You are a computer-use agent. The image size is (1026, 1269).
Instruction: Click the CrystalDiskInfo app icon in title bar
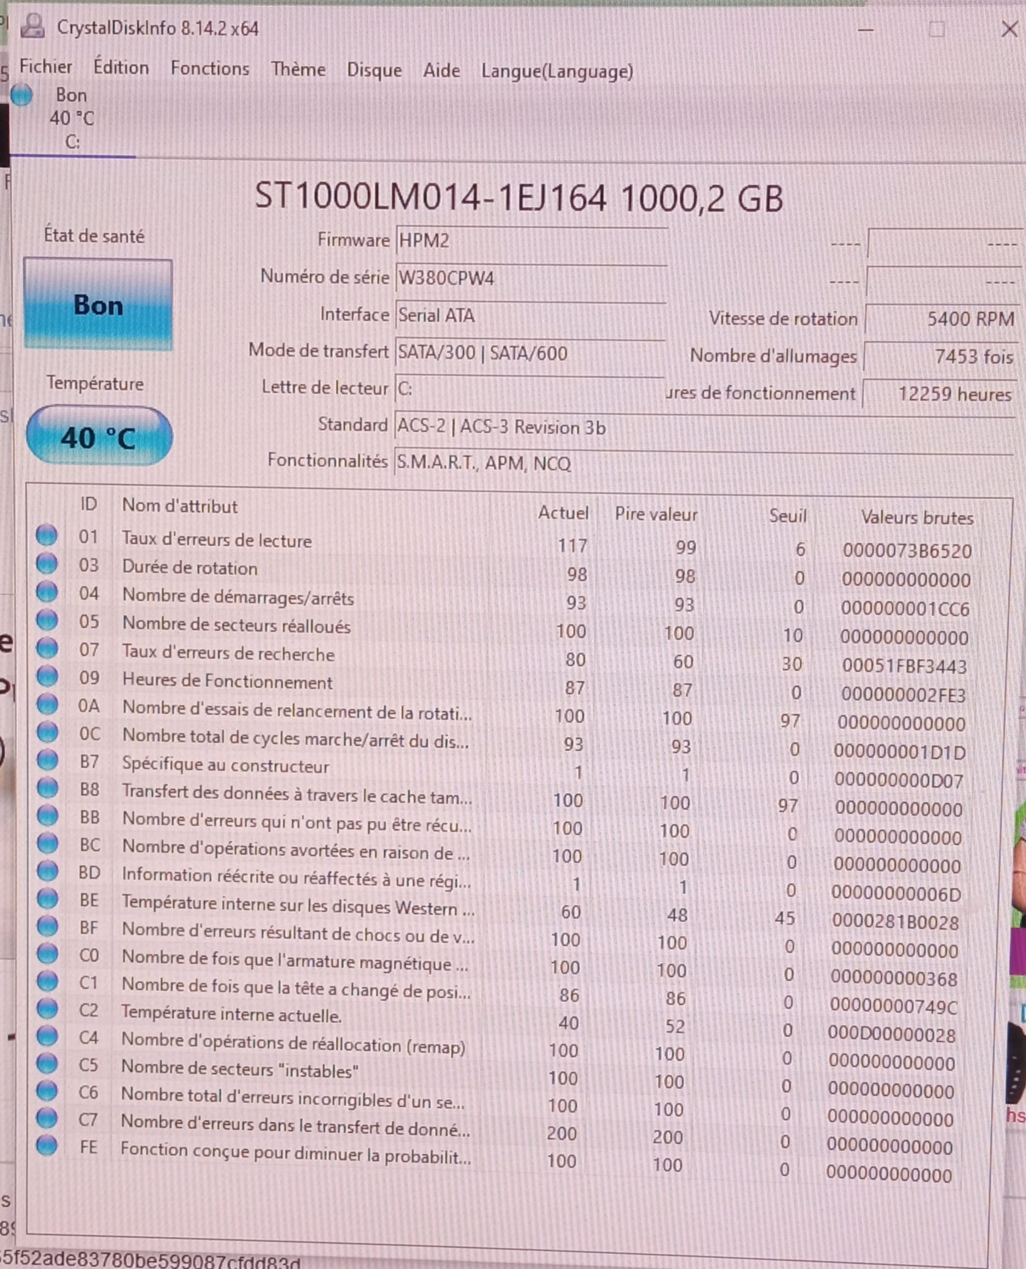pyautogui.click(x=32, y=27)
